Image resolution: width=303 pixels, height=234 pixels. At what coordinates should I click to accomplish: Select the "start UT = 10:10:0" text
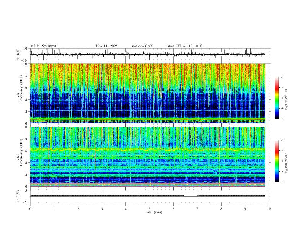[185, 46]
